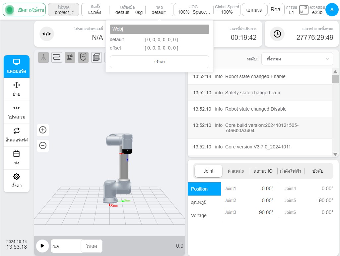Click the log scrollbar up arrow

(x=335, y=72)
